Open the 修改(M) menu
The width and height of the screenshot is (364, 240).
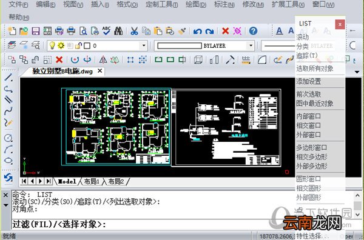pyautogui.click(x=253, y=4)
